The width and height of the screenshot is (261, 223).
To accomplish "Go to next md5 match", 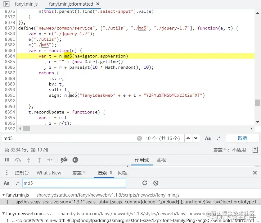I will coord(196,138).
